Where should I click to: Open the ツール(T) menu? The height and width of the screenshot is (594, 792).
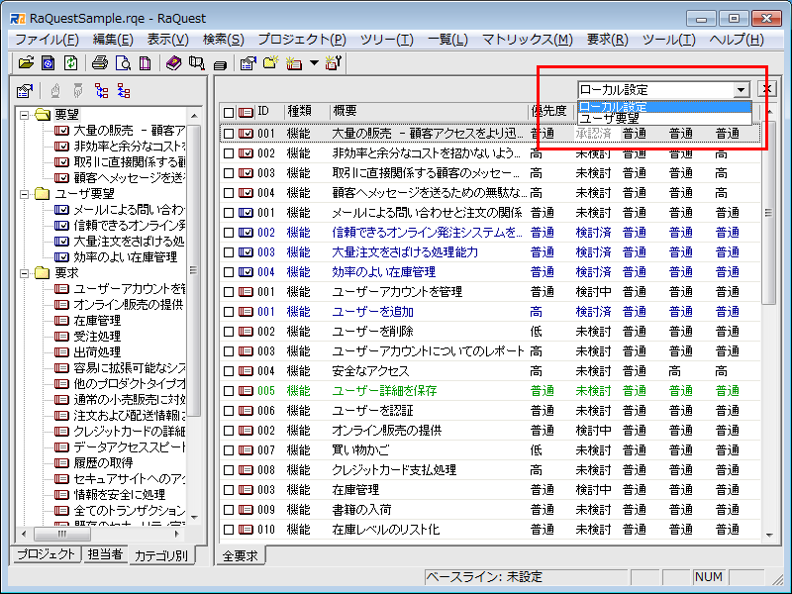[669, 40]
